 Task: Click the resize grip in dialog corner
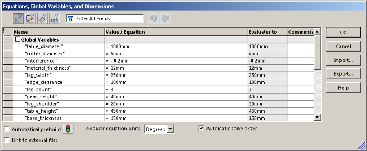coord(362,146)
